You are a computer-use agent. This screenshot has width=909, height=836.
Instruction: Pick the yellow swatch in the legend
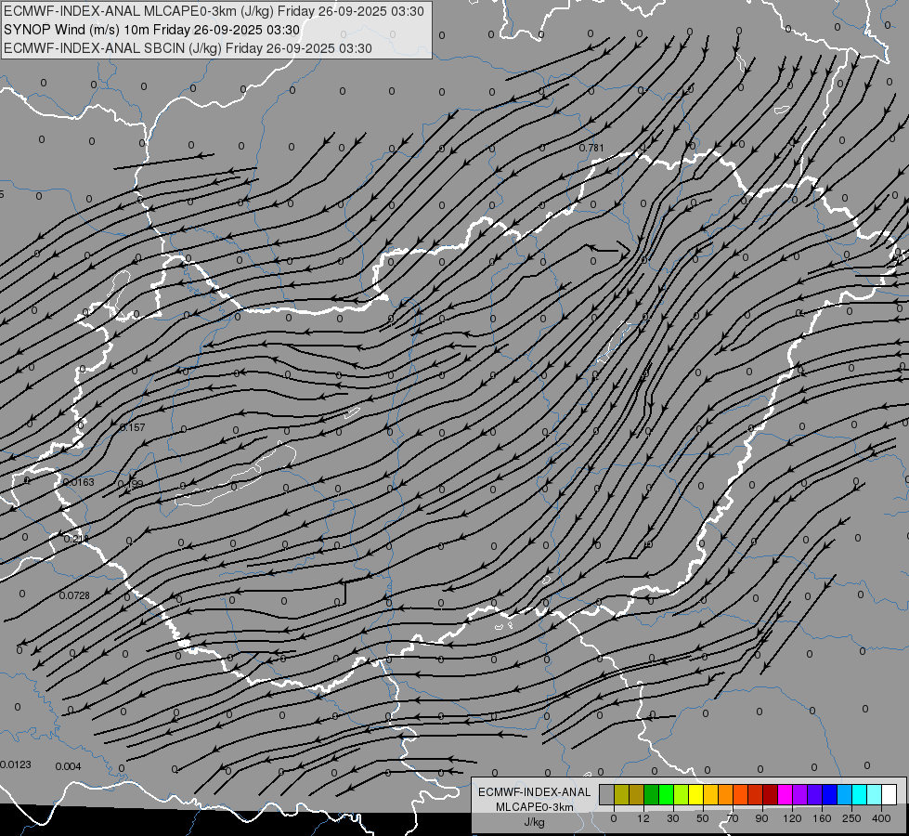(696, 795)
